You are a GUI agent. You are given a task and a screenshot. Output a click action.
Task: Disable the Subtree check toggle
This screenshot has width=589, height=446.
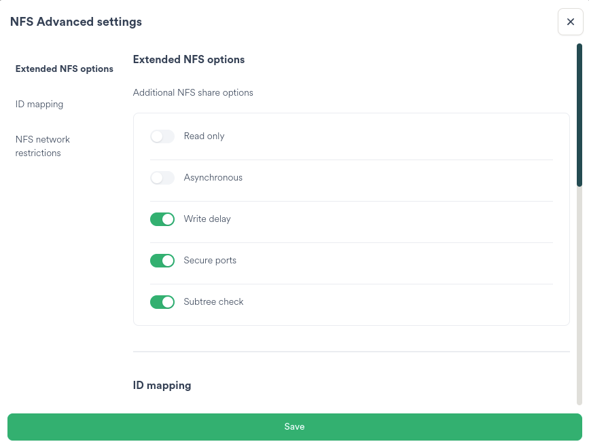coord(162,301)
